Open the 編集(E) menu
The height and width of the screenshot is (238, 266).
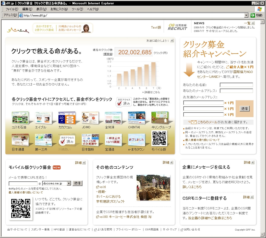coord(27,9)
